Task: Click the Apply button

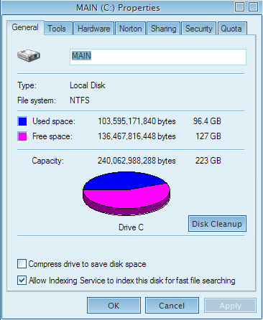Action: (230, 306)
